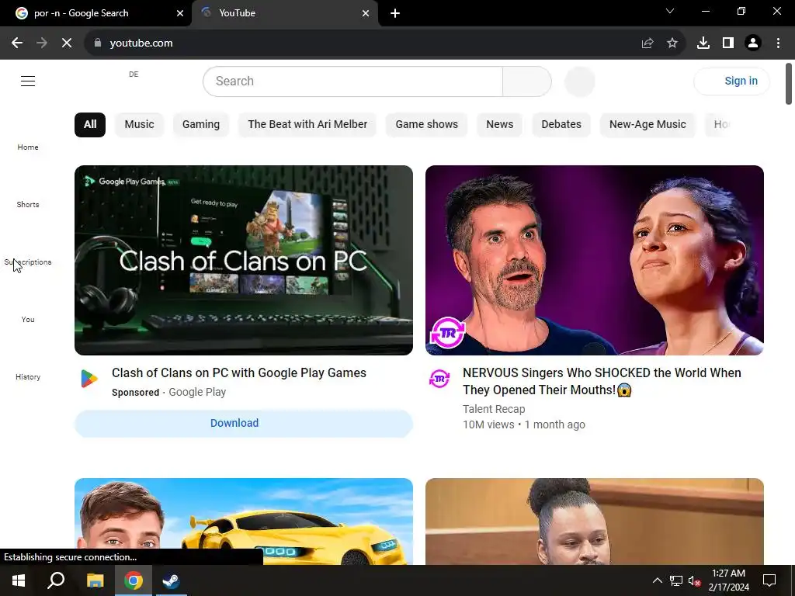Click Google Play sponsor name

(197, 392)
